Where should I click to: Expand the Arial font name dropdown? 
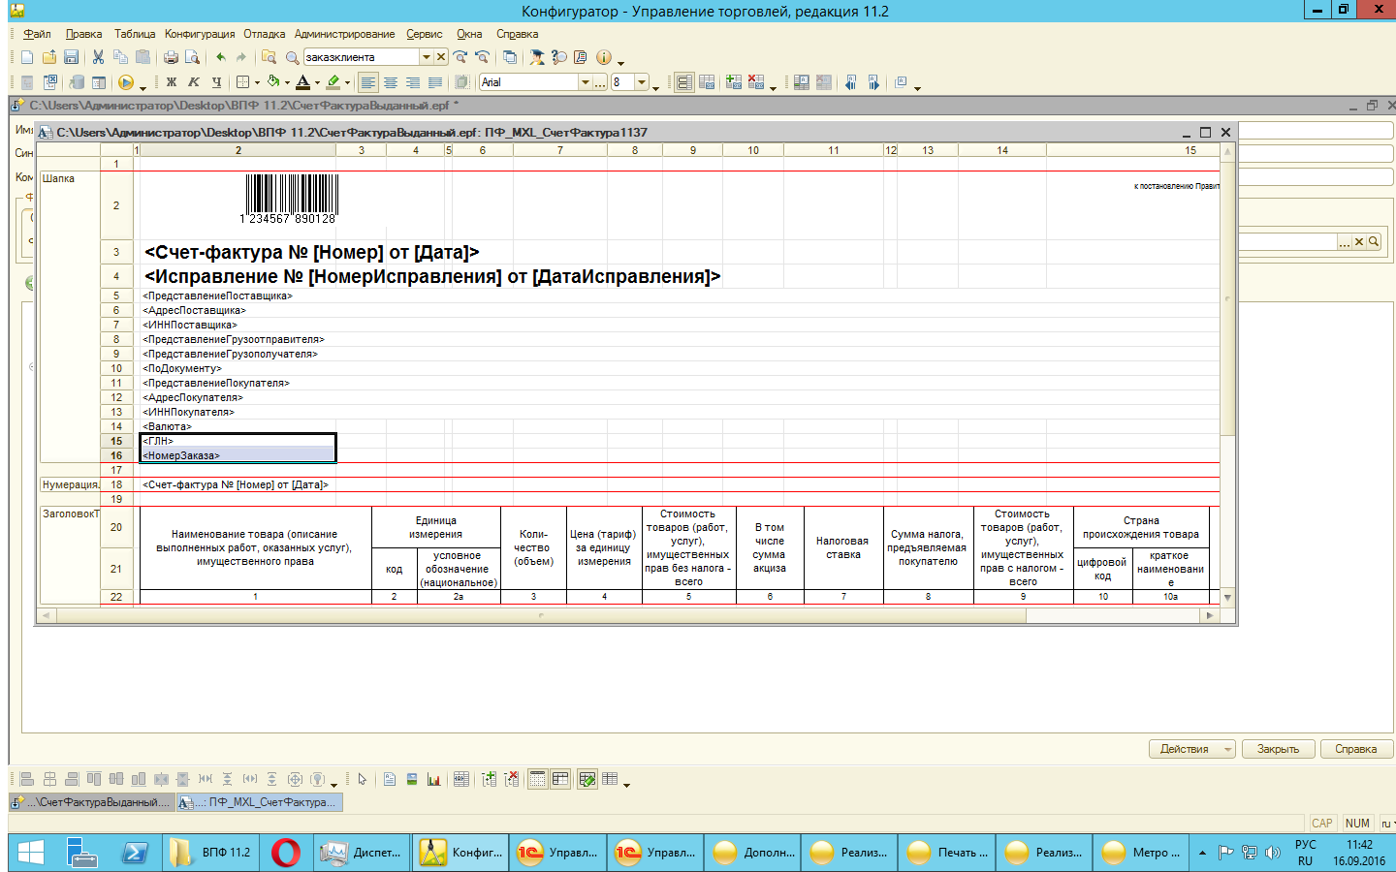pyautogui.click(x=586, y=82)
